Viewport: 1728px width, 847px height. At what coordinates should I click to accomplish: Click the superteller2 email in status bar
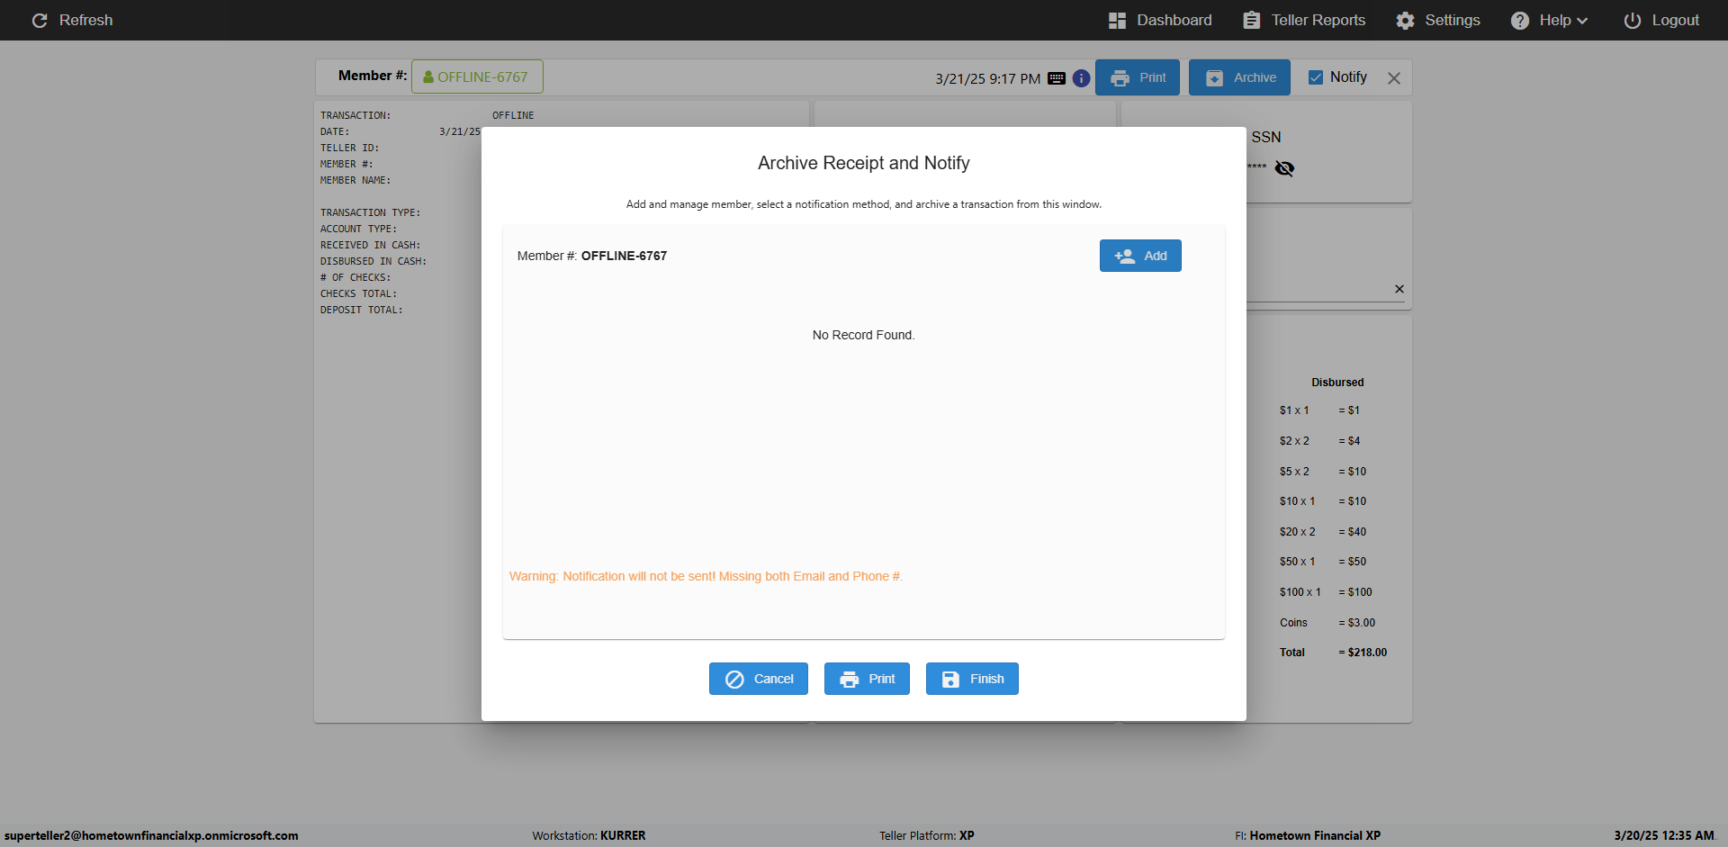click(151, 835)
